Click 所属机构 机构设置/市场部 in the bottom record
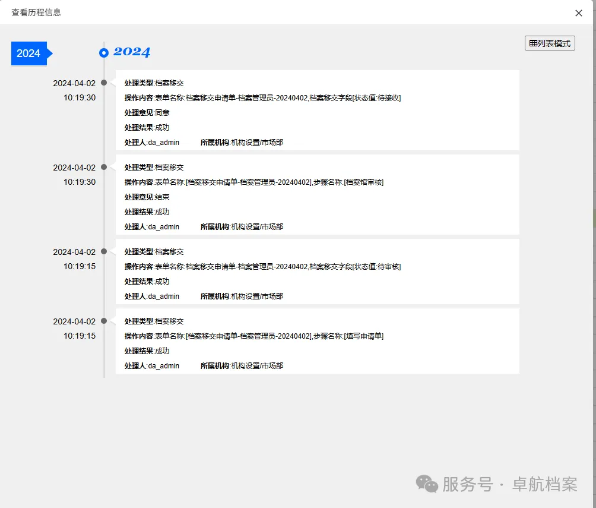This screenshot has width=596, height=508. pyautogui.click(x=242, y=366)
